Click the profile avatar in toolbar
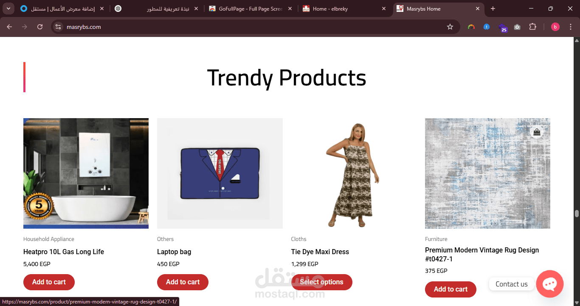 555,27
